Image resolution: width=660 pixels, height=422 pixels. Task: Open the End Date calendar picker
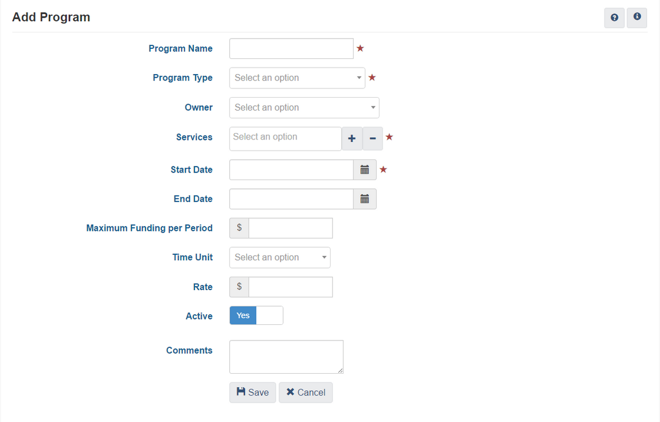coord(365,199)
